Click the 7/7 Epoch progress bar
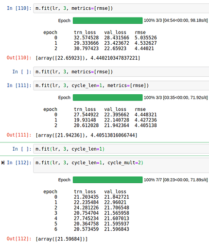Viewport: 209px width, 243px height. (107, 180)
